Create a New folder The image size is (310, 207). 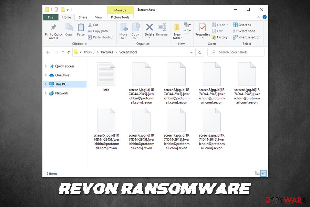(x=177, y=31)
